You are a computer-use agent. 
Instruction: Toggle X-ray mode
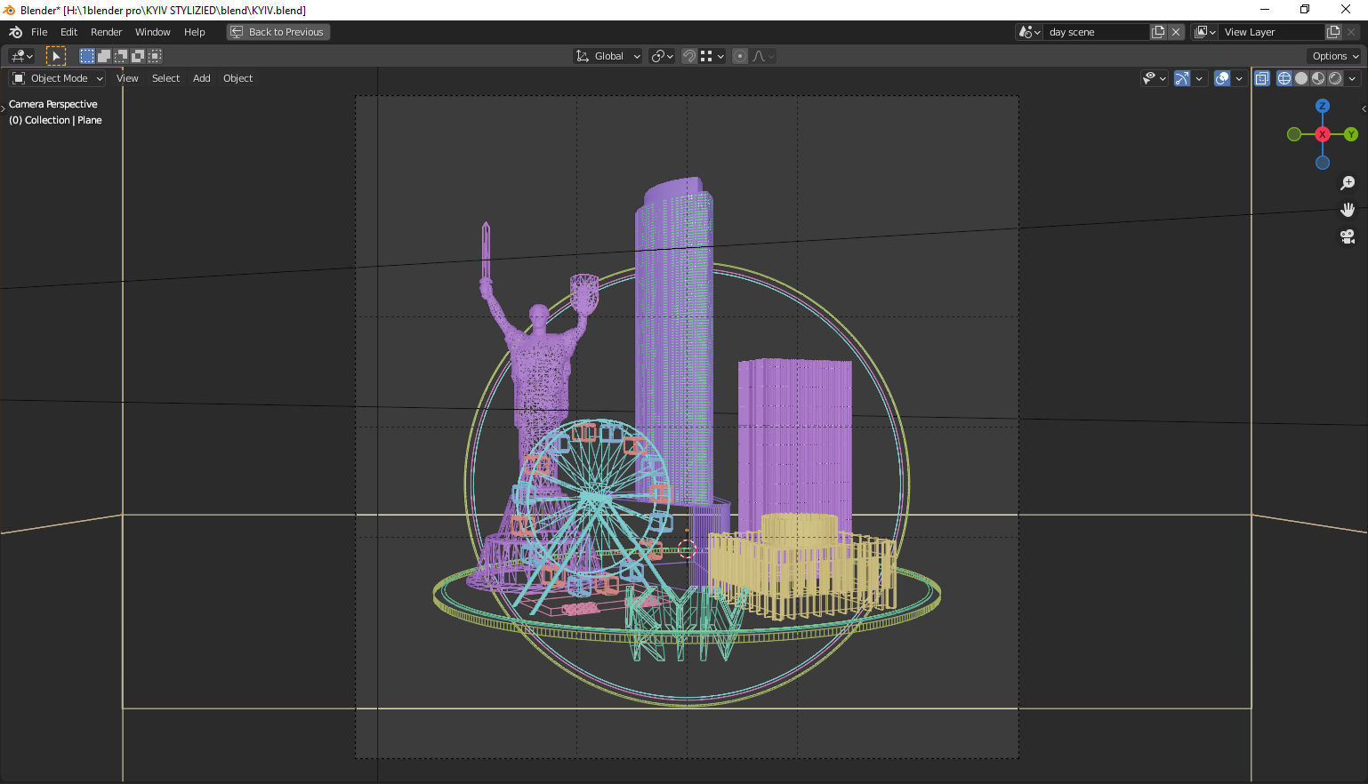[x=1262, y=78]
